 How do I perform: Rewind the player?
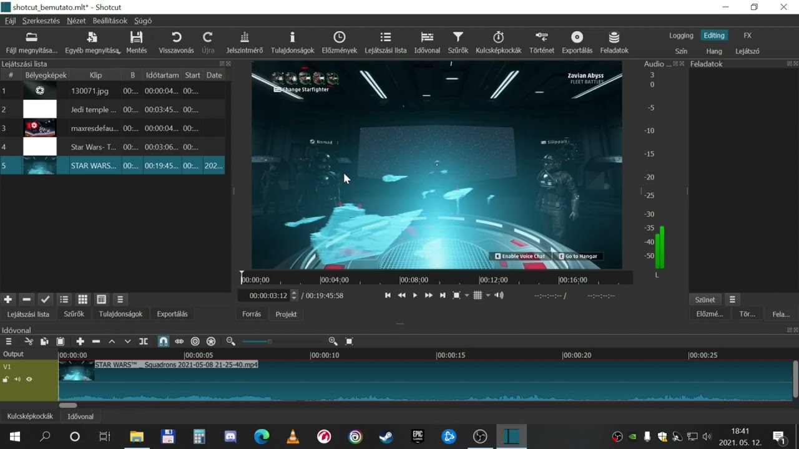point(401,295)
